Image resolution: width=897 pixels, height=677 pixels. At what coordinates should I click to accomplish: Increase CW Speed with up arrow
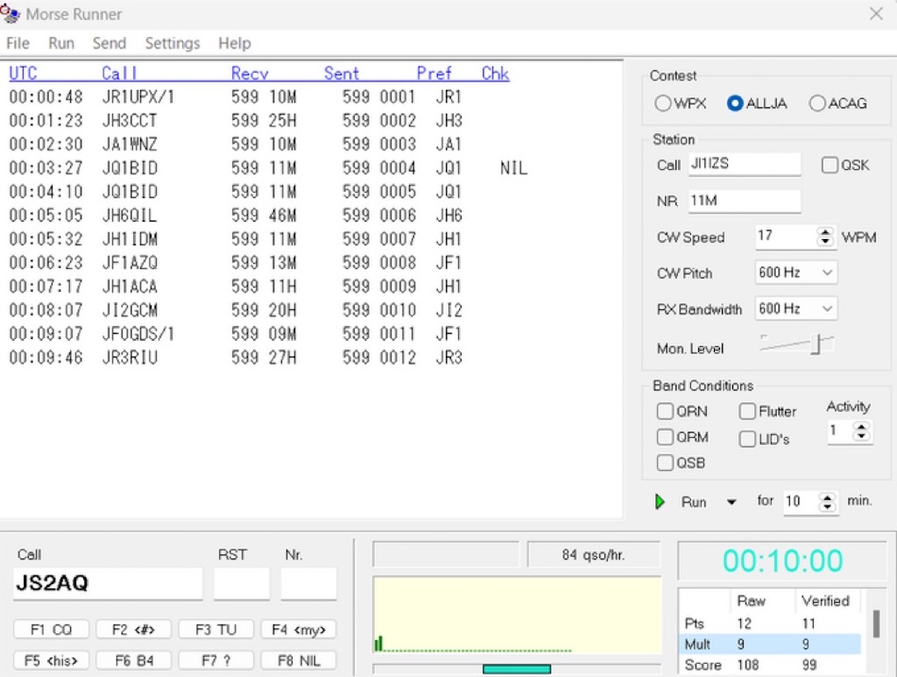pos(825,232)
